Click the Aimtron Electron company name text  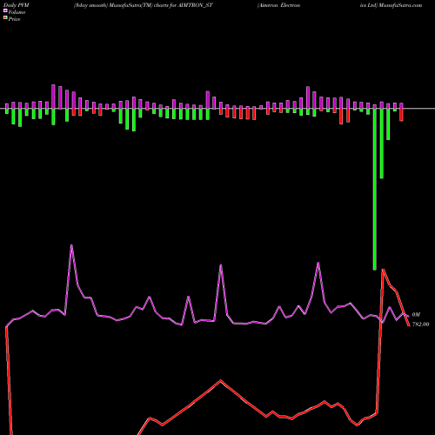pyautogui.click(x=278, y=5)
